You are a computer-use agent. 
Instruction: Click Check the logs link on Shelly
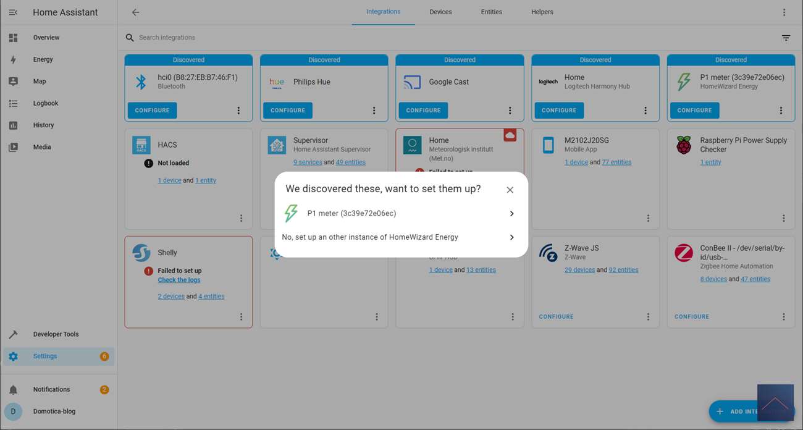tap(179, 280)
